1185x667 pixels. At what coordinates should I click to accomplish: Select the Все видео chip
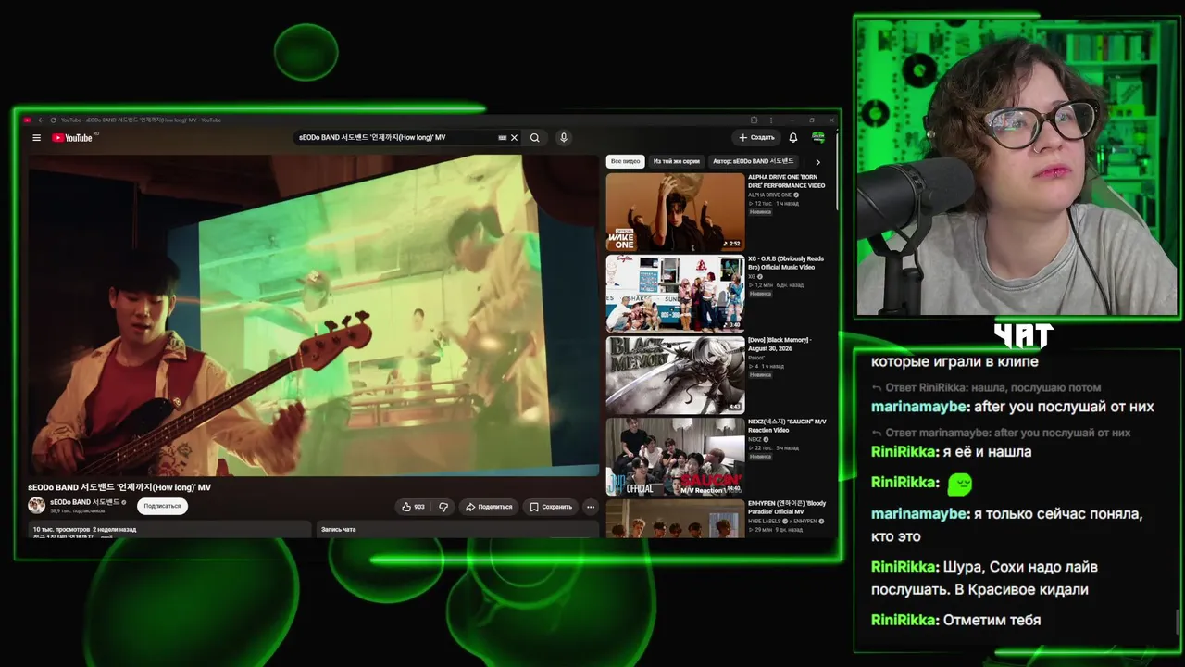pos(625,161)
